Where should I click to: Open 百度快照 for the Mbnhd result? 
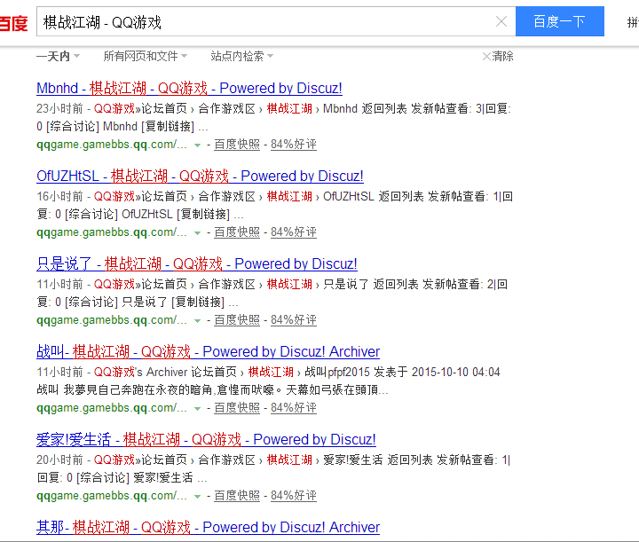point(237,145)
